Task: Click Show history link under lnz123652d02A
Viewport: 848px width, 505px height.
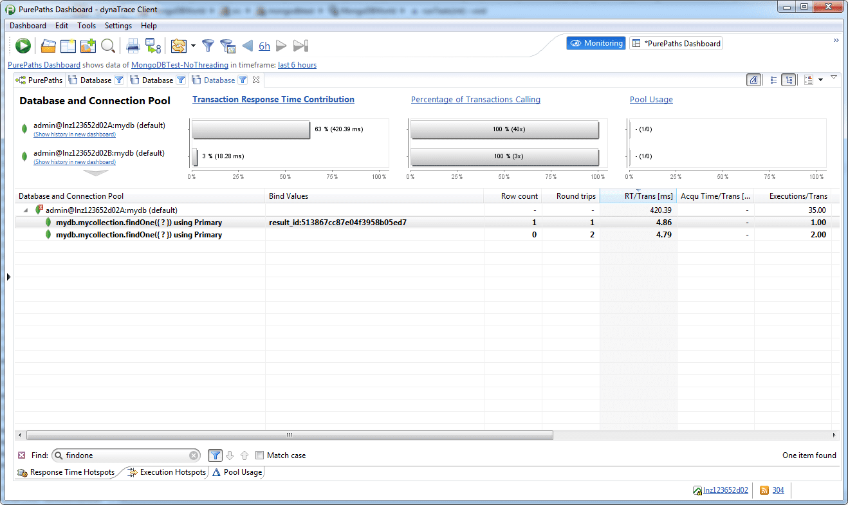Action: click(x=75, y=134)
